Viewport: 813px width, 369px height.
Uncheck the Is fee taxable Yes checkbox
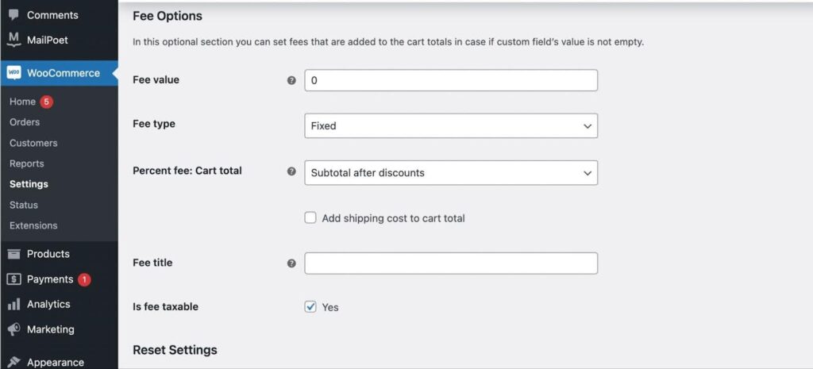pyautogui.click(x=310, y=307)
